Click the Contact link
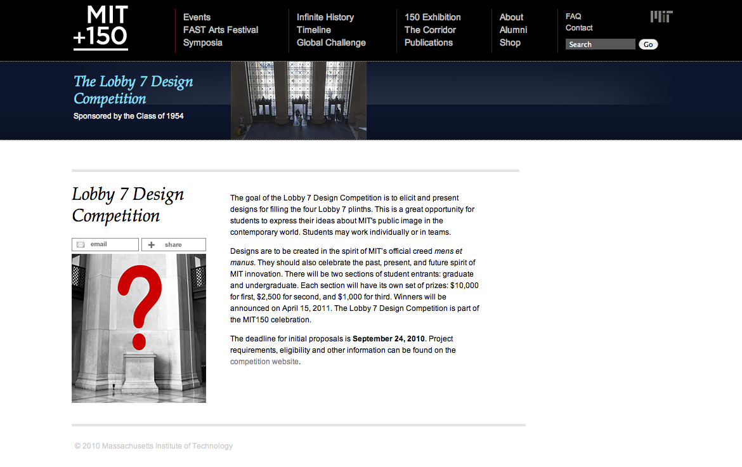Viewport: 742px width, 467px height. point(579,28)
